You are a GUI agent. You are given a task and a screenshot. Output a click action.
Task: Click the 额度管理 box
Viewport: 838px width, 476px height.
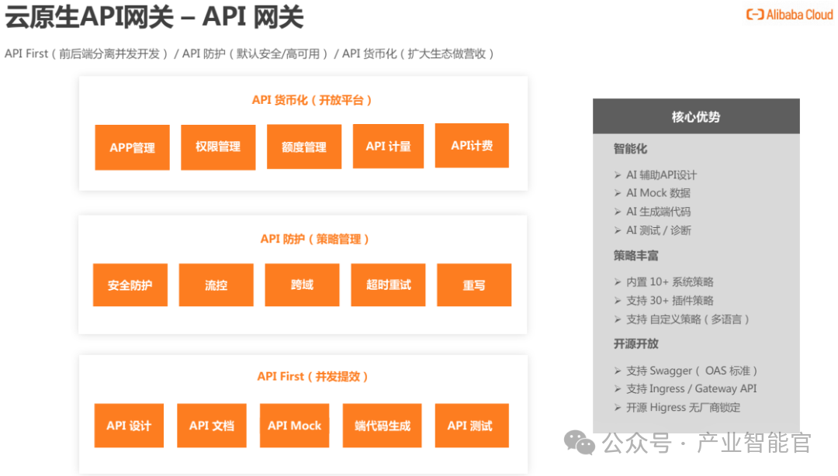[304, 147]
